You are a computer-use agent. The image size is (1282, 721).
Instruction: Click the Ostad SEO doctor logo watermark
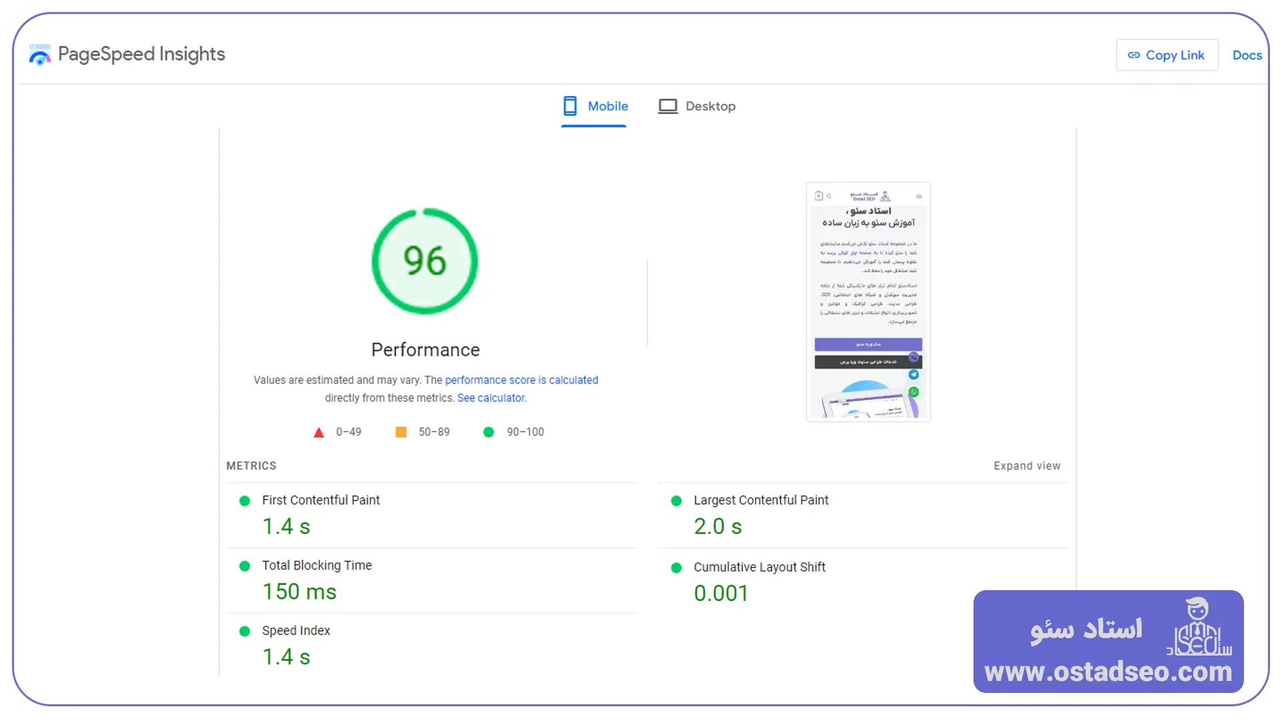click(1199, 628)
